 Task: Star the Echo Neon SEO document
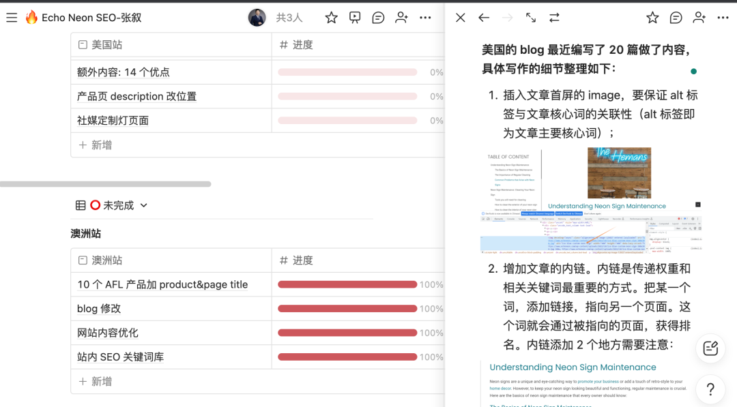(331, 18)
